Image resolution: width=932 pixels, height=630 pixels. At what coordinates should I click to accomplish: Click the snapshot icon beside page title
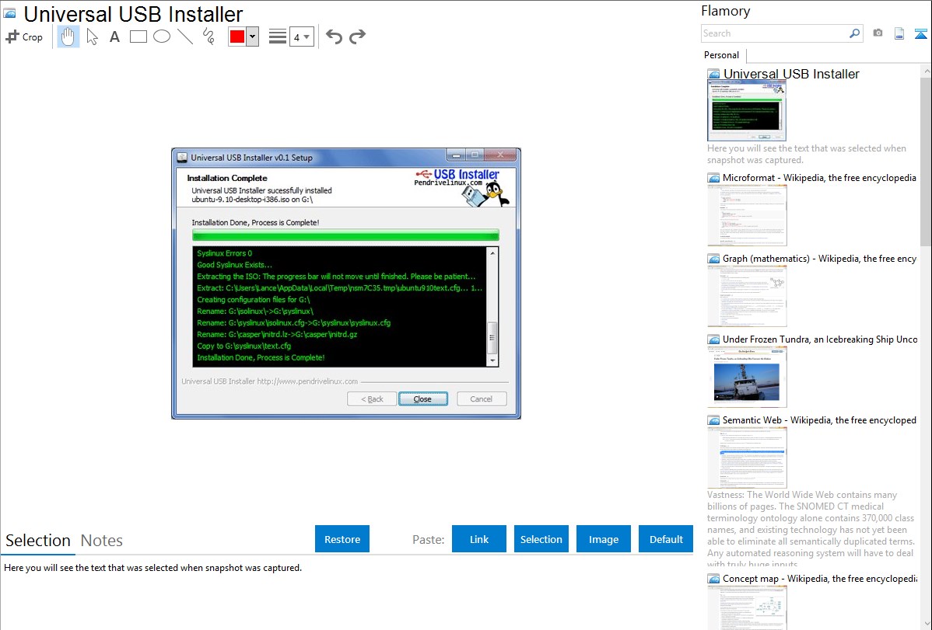pos(9,14)
